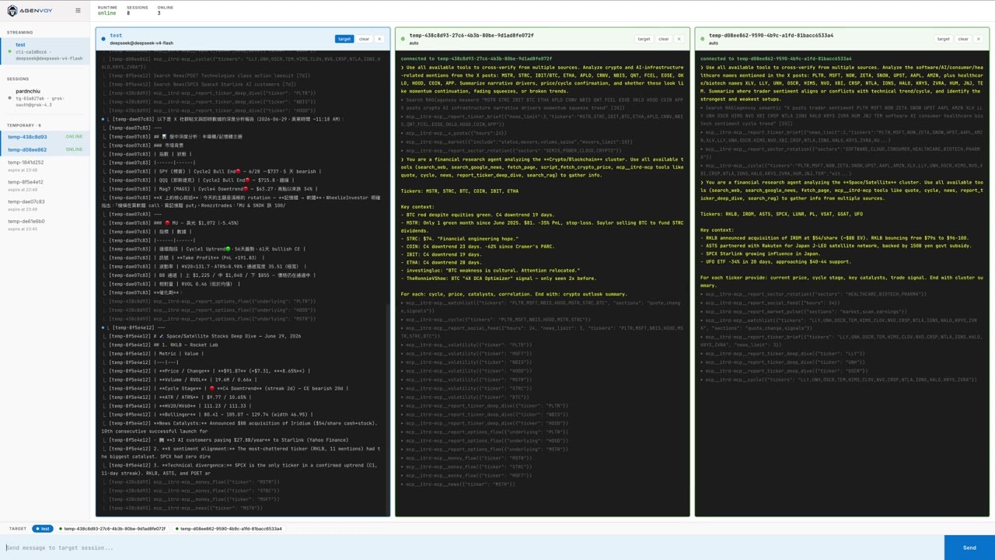Click the ONLINE count 3
The width and height of the screenshot is (995, 560).
pyautogui.click(x=159, y=13)
